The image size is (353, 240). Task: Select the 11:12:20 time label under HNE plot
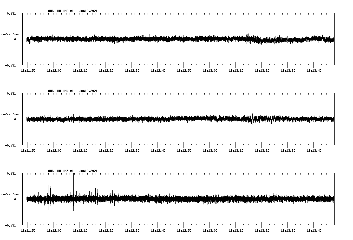point(106,71)
